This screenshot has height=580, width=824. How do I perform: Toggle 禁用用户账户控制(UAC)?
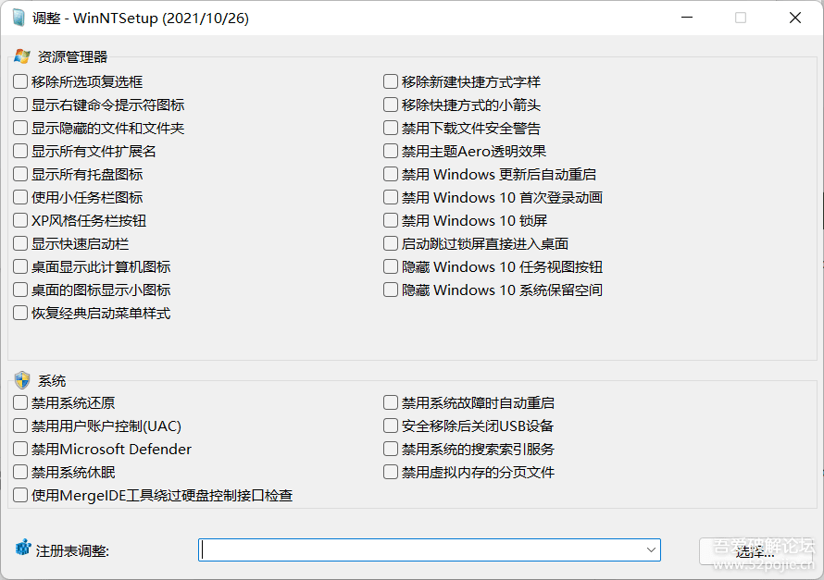(x=20, y=426)
